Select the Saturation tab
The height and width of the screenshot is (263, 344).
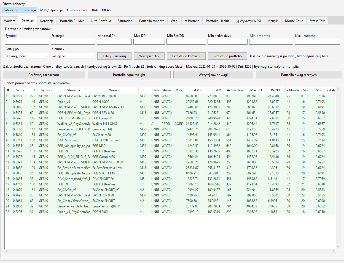tap(125, 21)
